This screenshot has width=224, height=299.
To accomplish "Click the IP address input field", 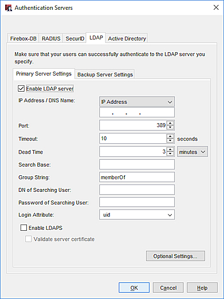I will coord(137,112).
